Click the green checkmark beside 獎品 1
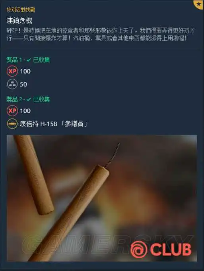 click(29, 60)
